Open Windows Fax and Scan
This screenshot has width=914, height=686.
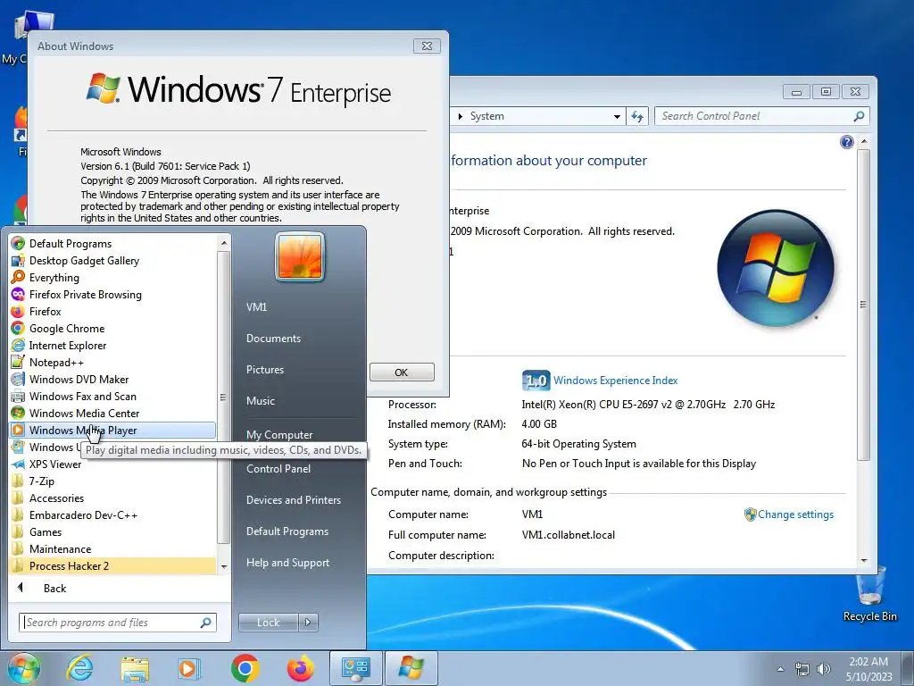(x=113, y=396)
